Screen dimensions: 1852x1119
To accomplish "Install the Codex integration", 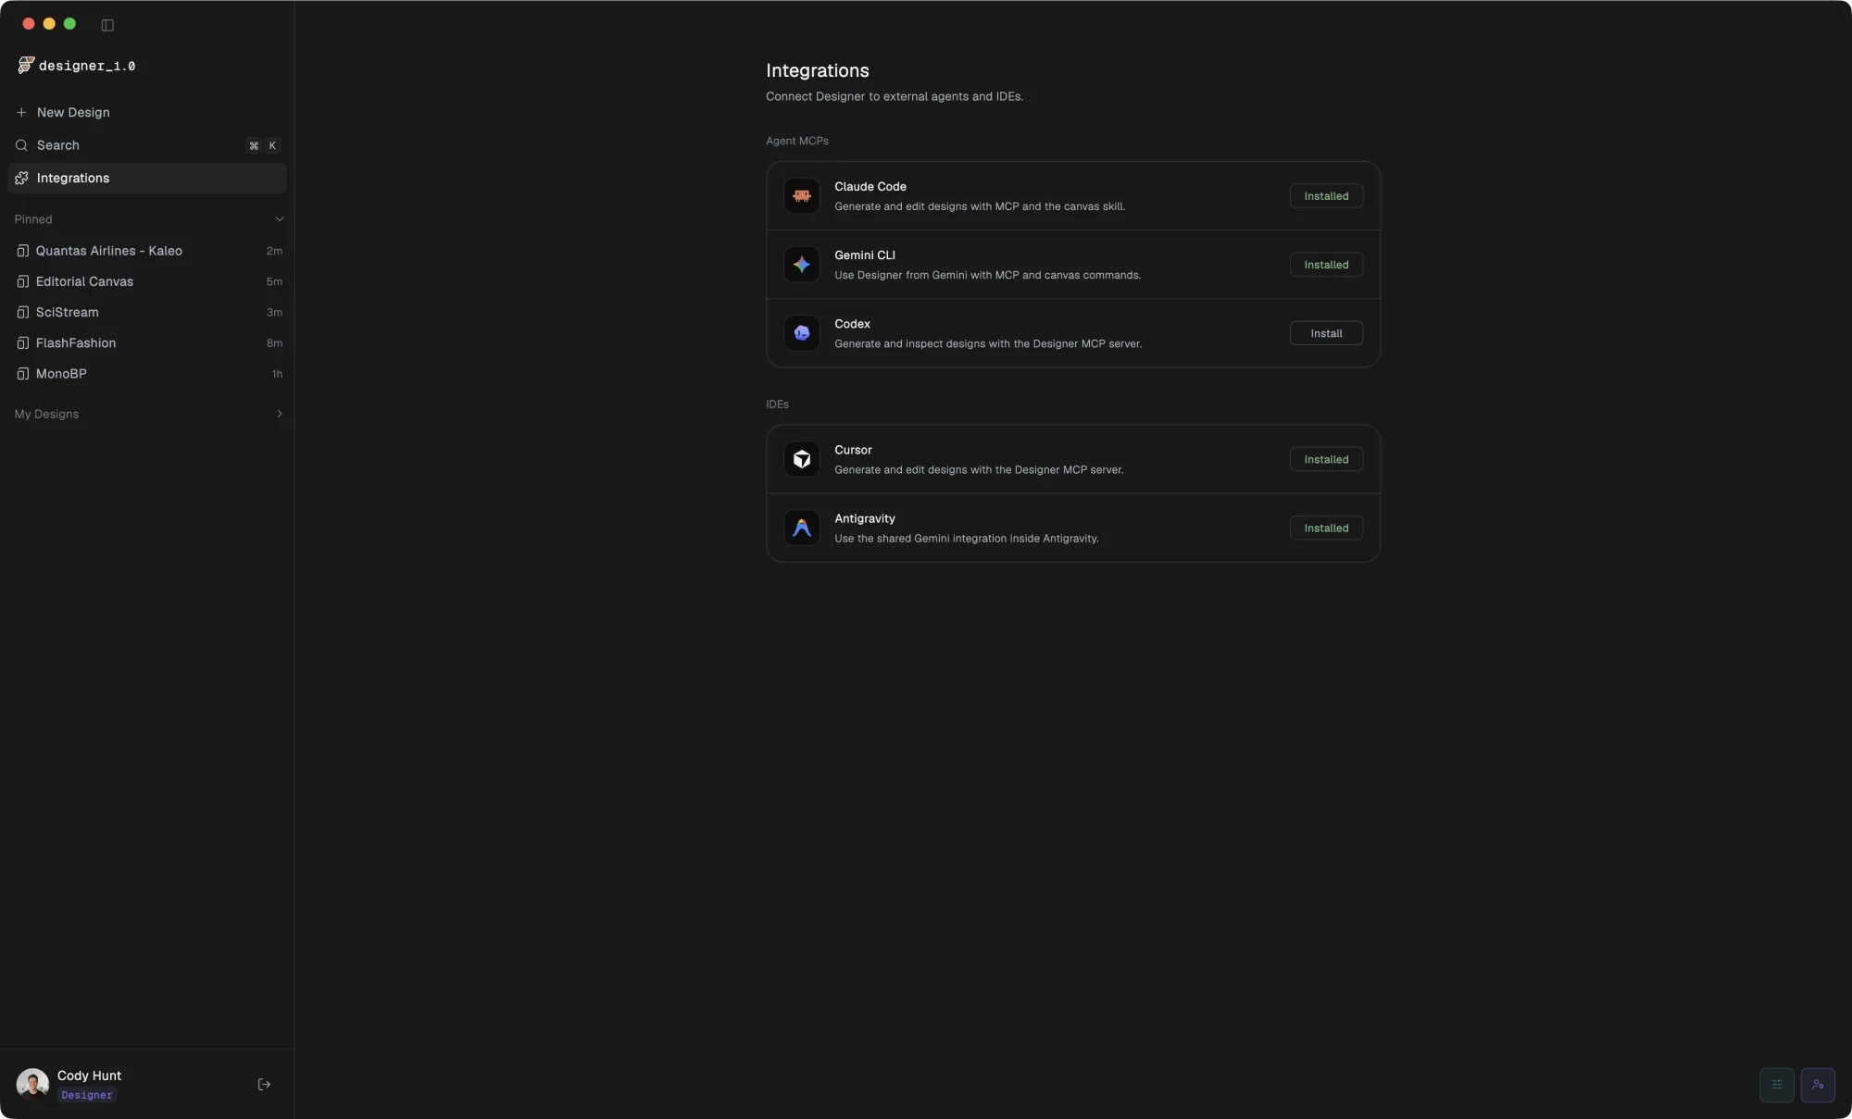I will 1326,333.
